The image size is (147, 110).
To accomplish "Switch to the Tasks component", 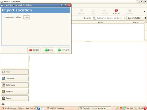I will pyautogui.click(x=15, y=98).
